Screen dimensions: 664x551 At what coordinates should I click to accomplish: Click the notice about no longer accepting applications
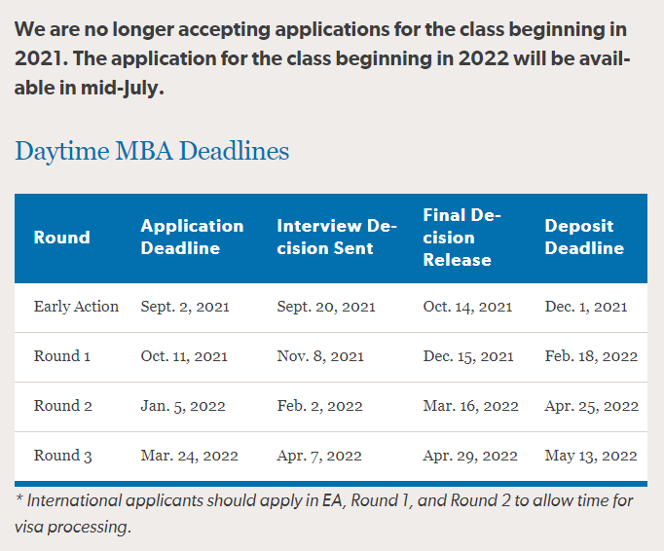pos(322,56)
